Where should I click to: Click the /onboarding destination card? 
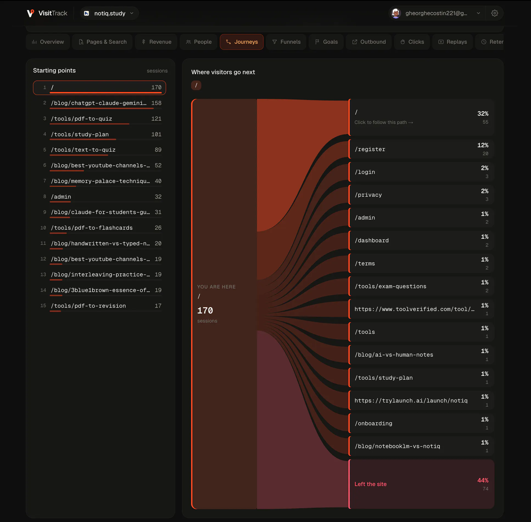pos(421,423)
